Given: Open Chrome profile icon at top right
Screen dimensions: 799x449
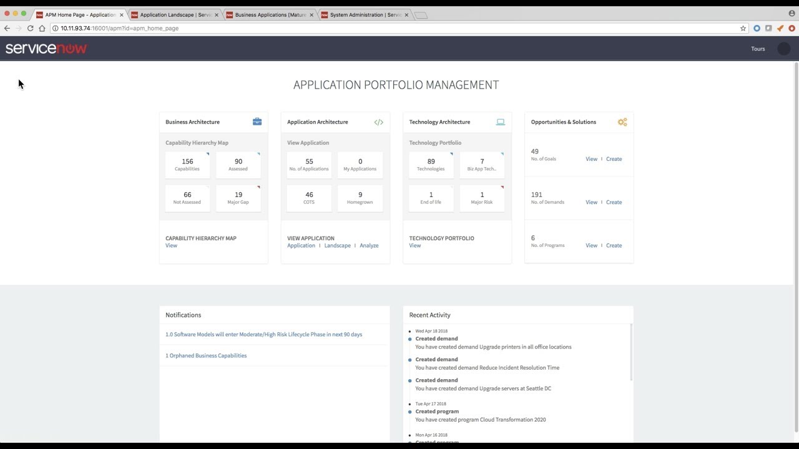Looking at the screenshot, I should pyautogui.click(x=792, y=13).
